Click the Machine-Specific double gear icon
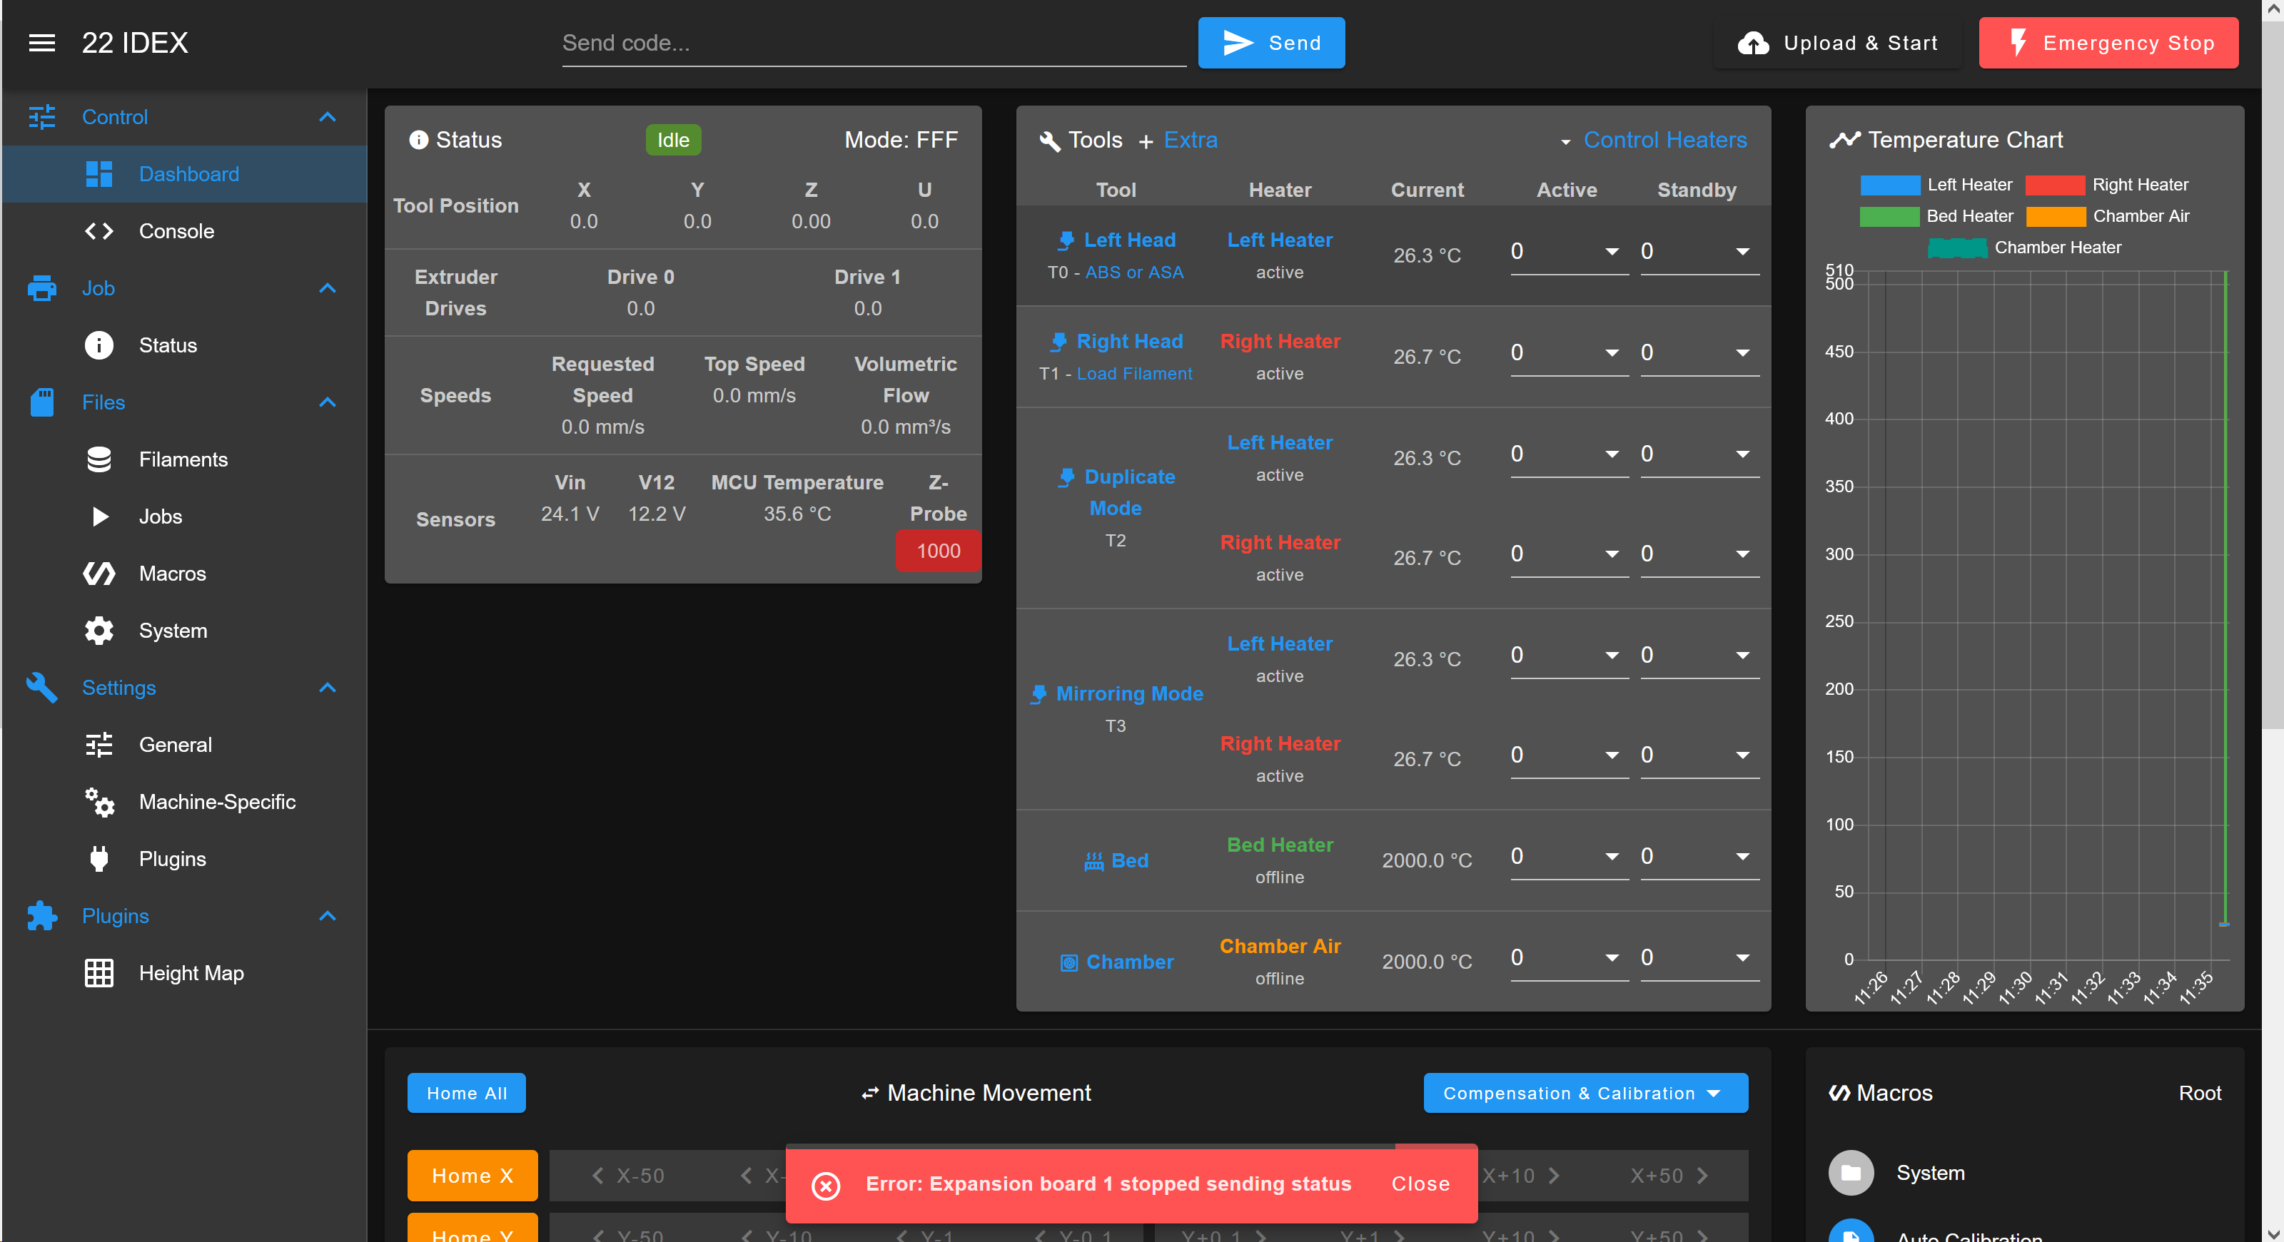 pos(99,802)
